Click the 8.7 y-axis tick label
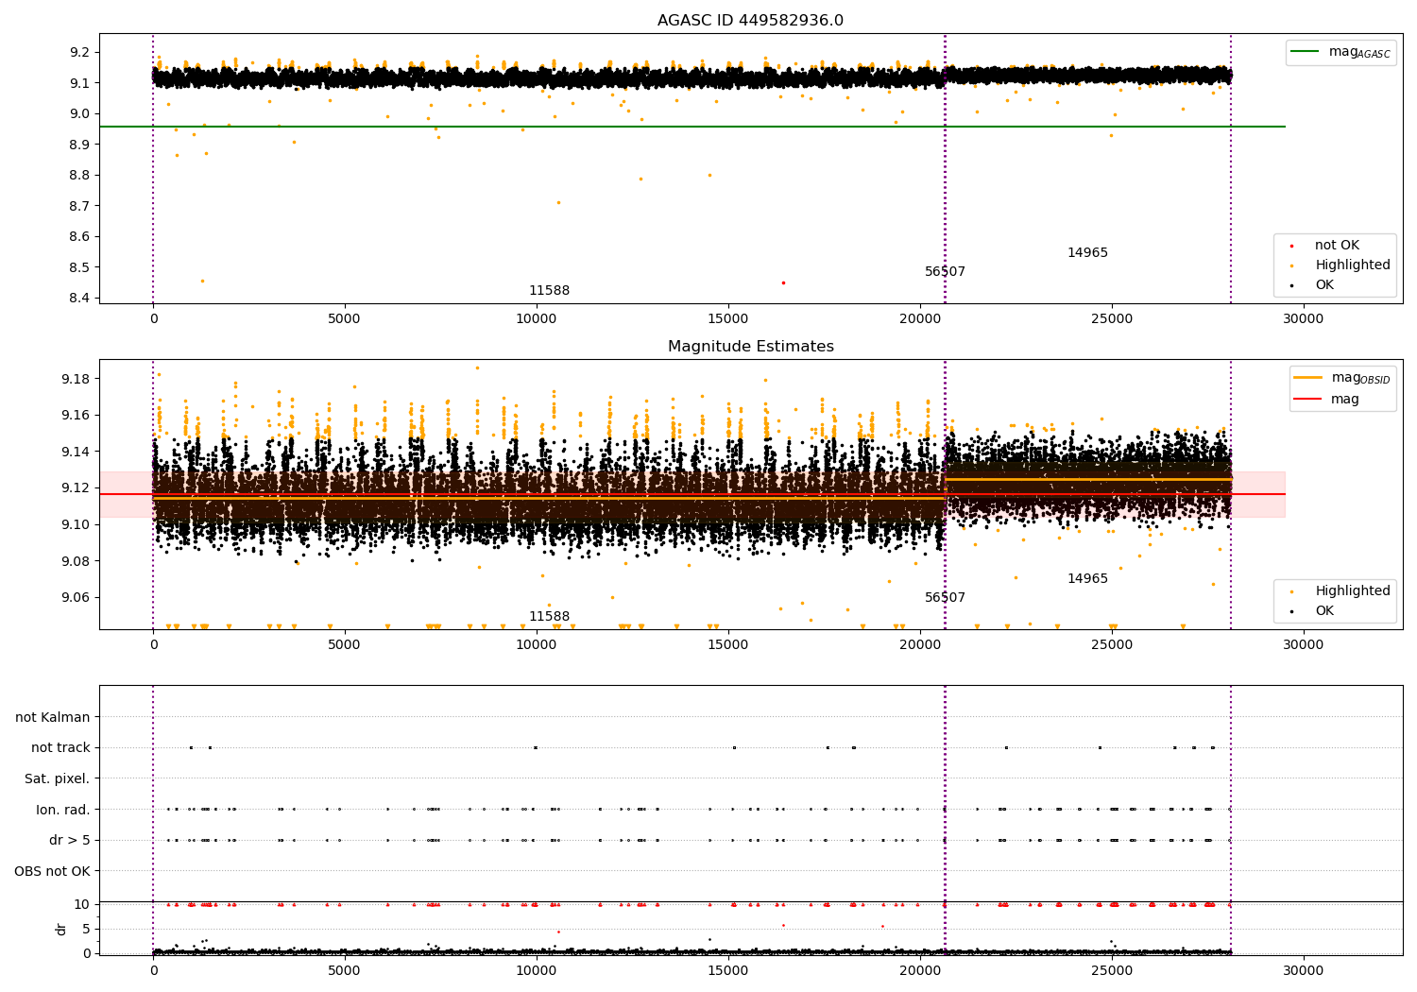The width and height of the screenshot is (1417, 992). (81, 206)
